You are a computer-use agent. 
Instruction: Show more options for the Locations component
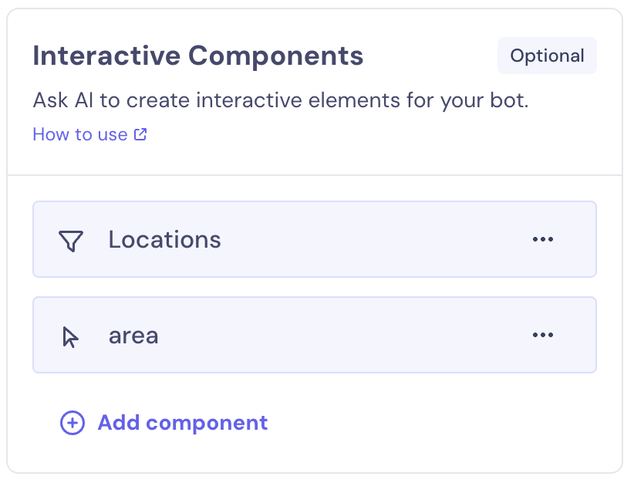pyautogui.click(x=543, y=240)
